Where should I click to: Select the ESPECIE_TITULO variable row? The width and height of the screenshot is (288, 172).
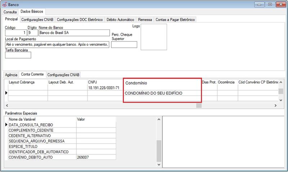[42, 146]
